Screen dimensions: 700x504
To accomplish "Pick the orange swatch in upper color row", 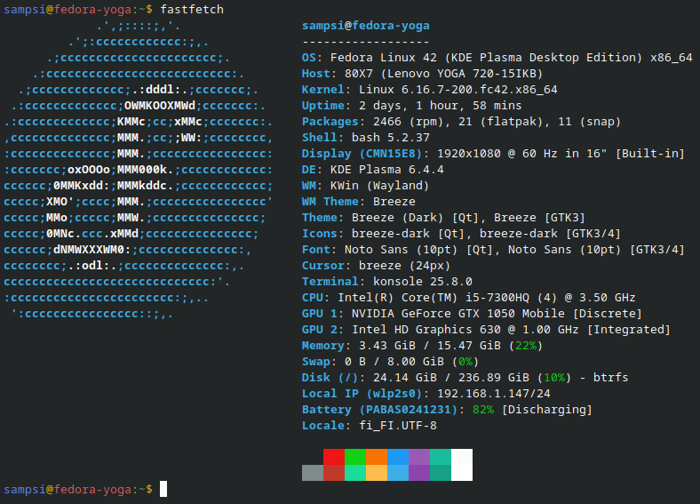I will 376,457.
